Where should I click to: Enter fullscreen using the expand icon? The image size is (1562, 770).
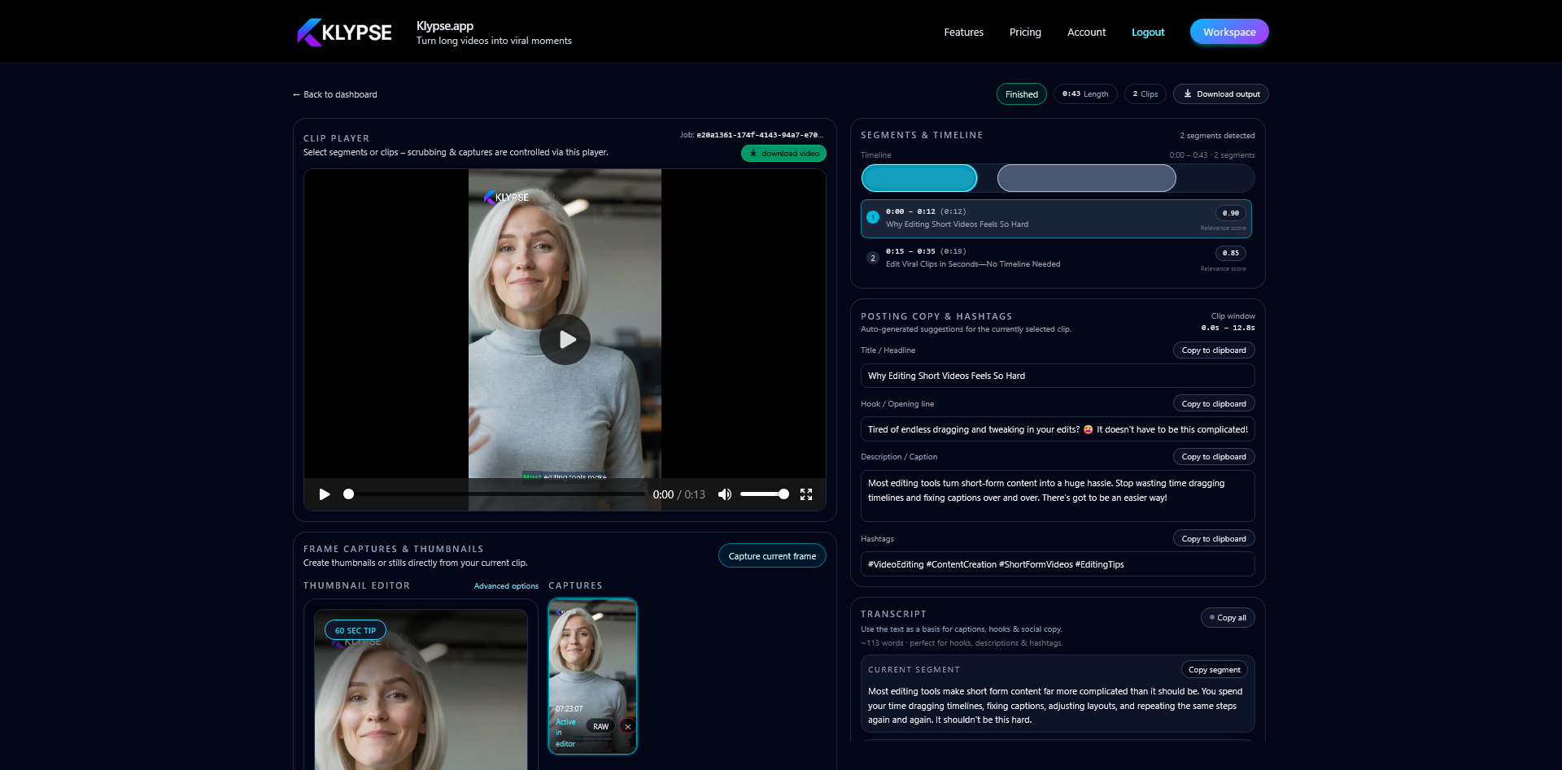point(805,494)
